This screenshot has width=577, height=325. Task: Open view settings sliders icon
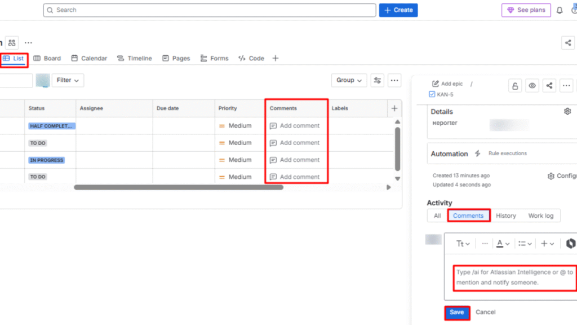[x=377, y=80]
